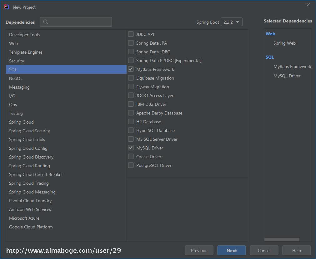The image size is (316, 259).
Task: Tick the Spring Data JDBC checkbox
Action: point(131,52)
